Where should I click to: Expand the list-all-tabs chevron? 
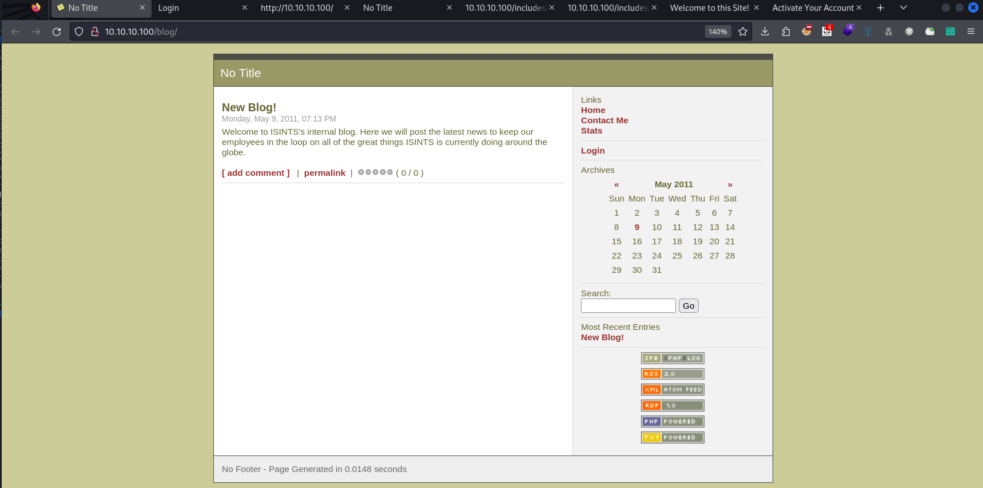tap(904, 8)
